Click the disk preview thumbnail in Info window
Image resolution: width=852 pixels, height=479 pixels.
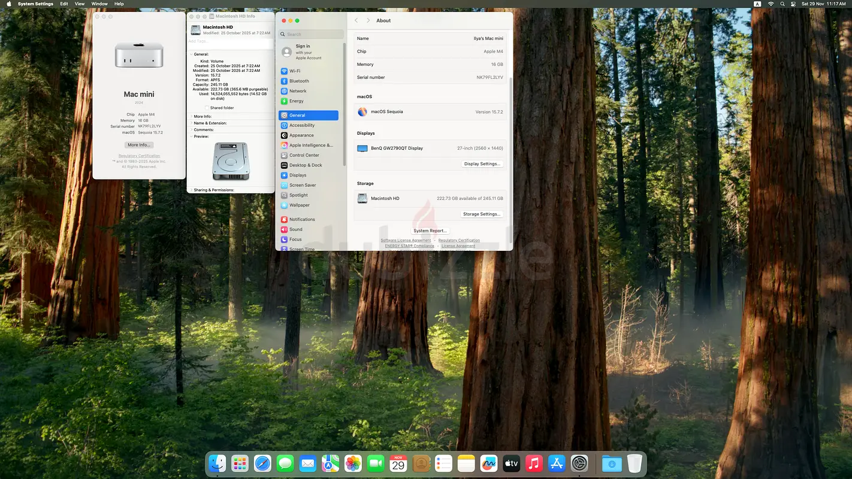(231, 161)
